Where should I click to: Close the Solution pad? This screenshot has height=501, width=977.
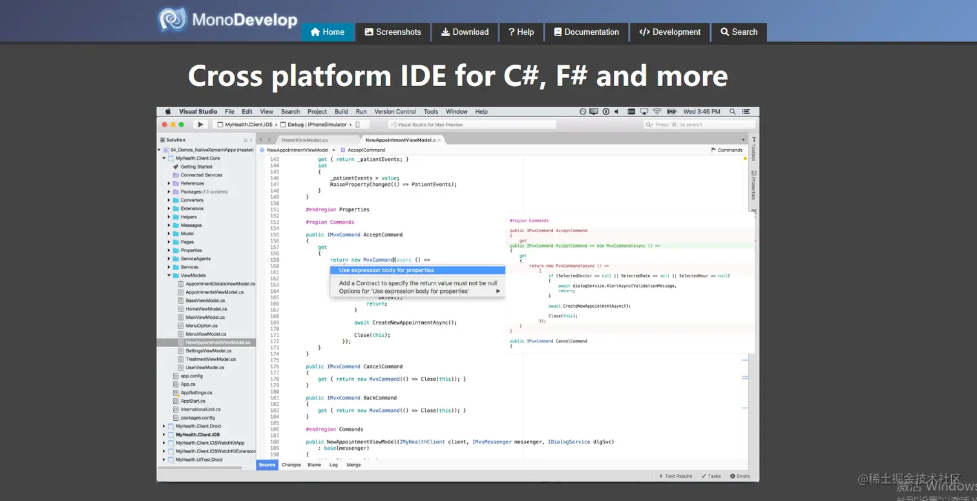251,140
